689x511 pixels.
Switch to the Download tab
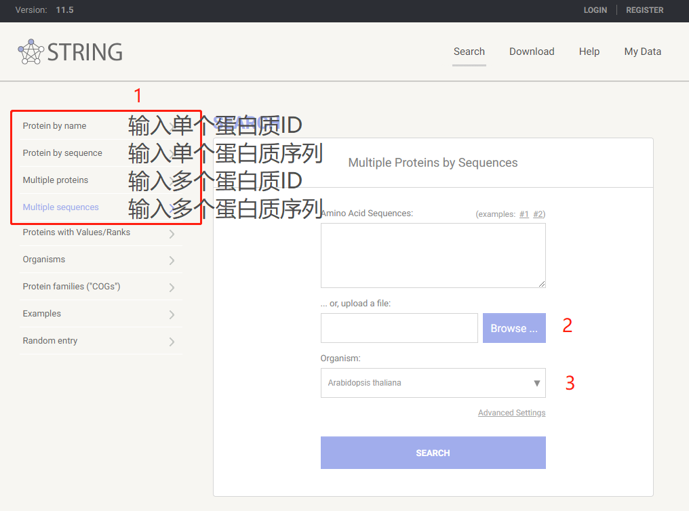point(532,52)
